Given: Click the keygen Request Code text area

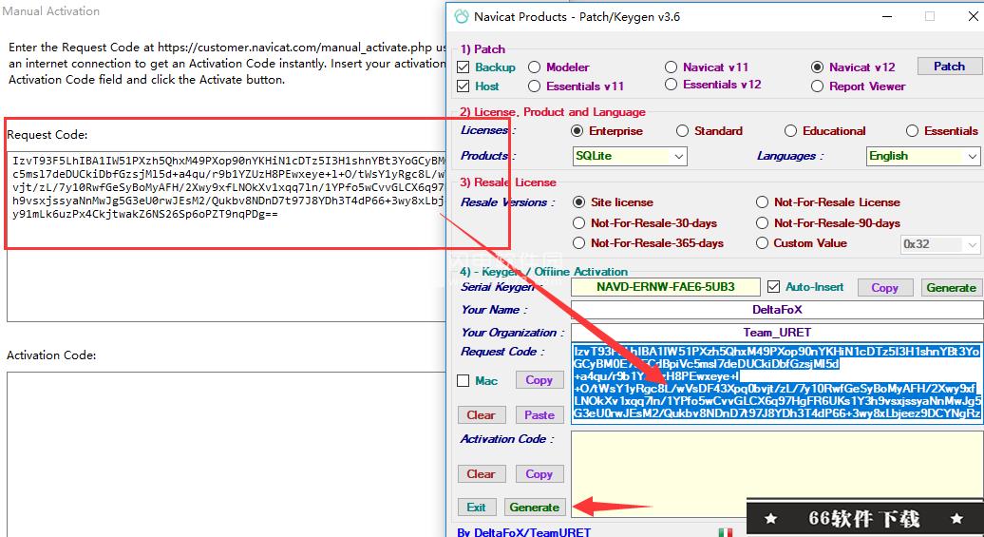Looking at the screenshot, I should pos(777,382).
